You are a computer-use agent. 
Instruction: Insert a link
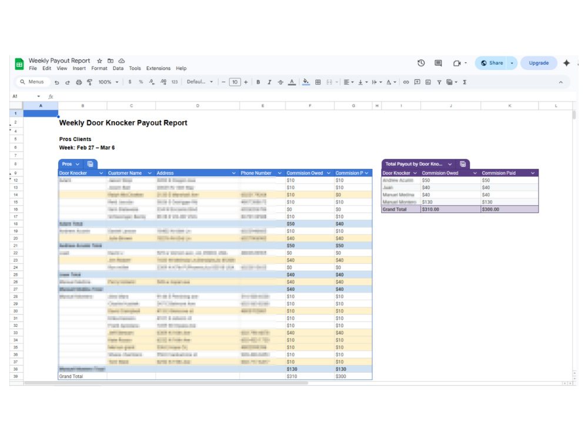(x=406, y=82)
